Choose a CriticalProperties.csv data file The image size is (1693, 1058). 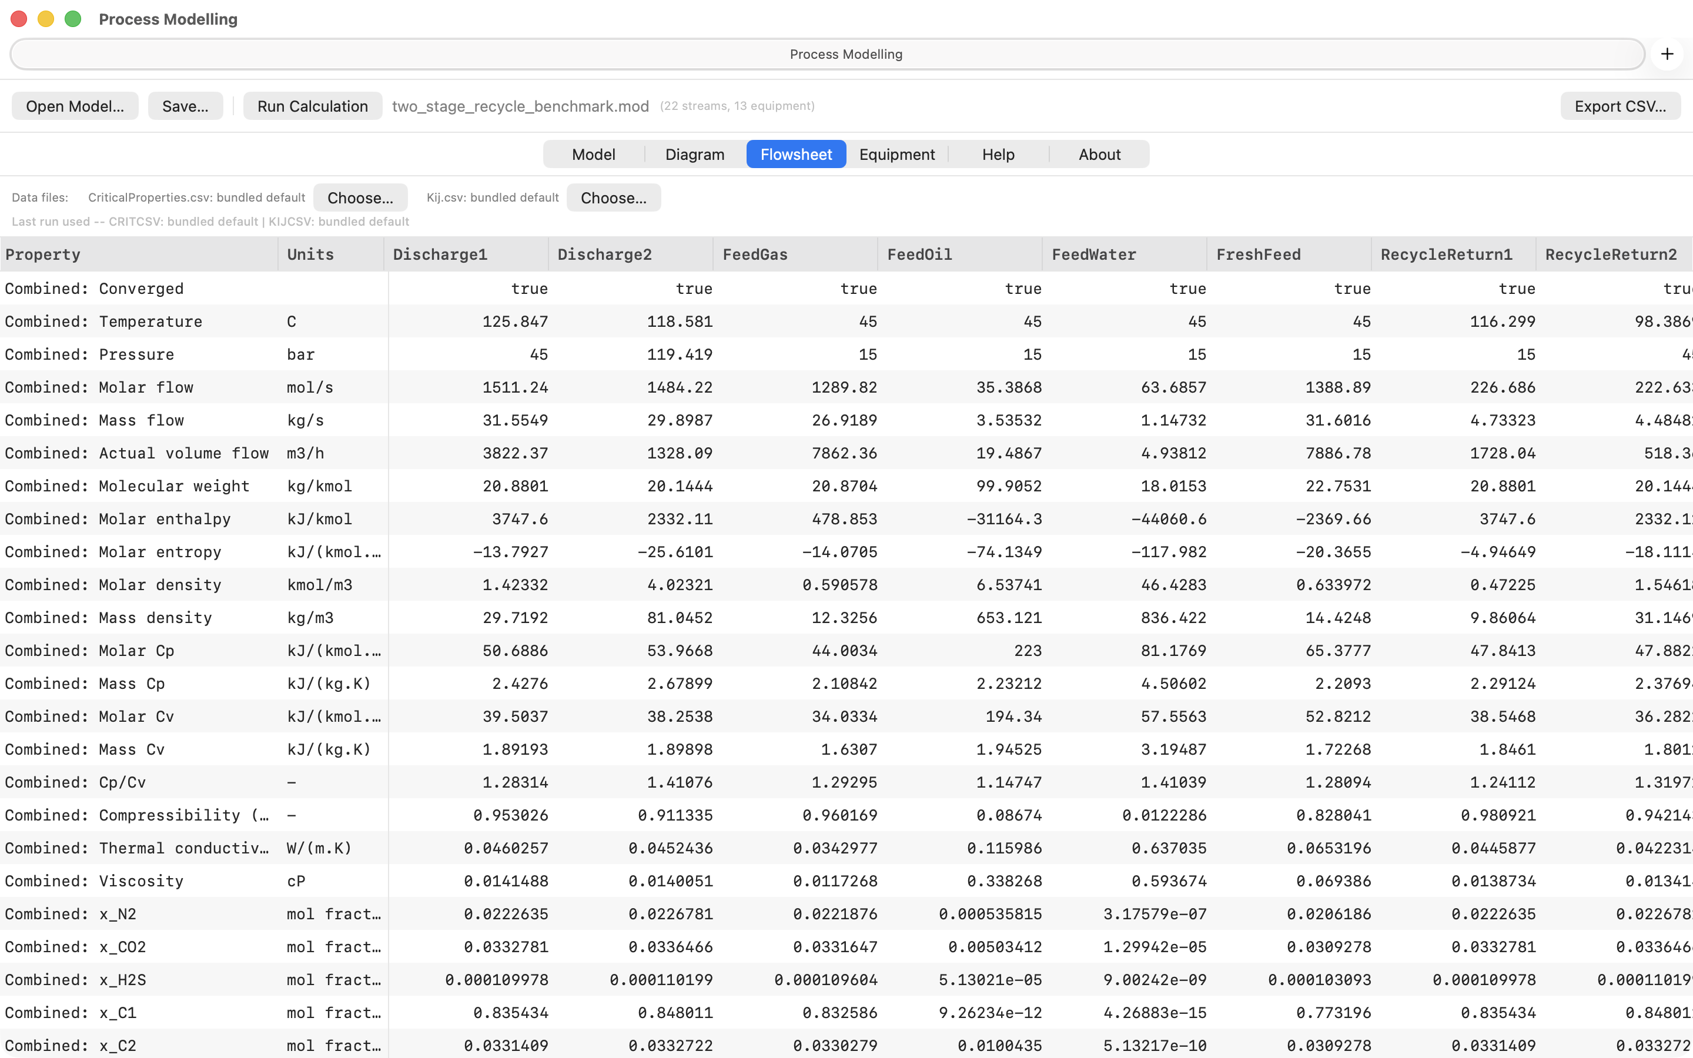click(360, 197)
